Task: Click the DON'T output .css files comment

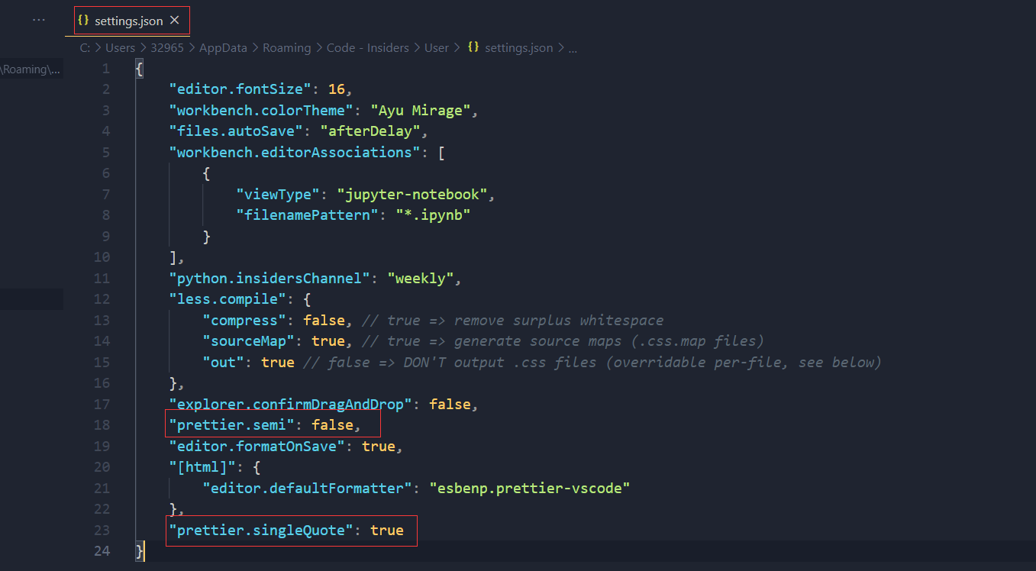Action: coord(592,363)
